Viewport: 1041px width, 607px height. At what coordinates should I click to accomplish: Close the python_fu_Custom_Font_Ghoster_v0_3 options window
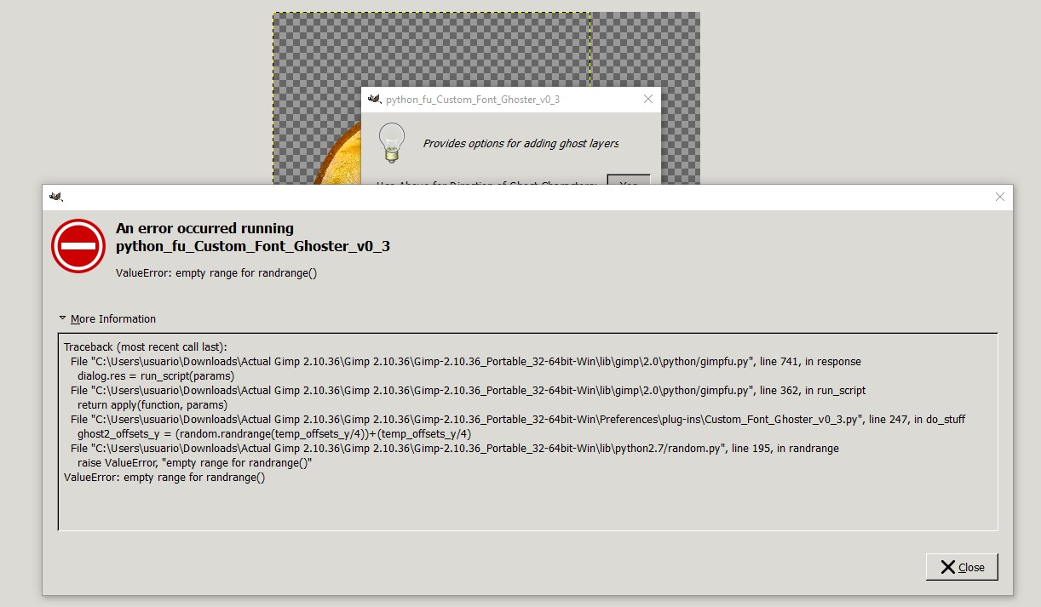click(x=647, y=100)
